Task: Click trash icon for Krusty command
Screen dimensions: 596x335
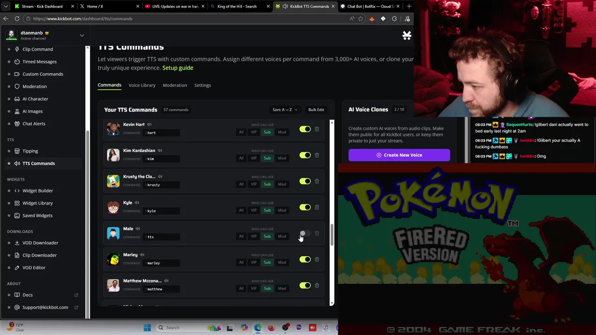Action: (x=317, y=181)
